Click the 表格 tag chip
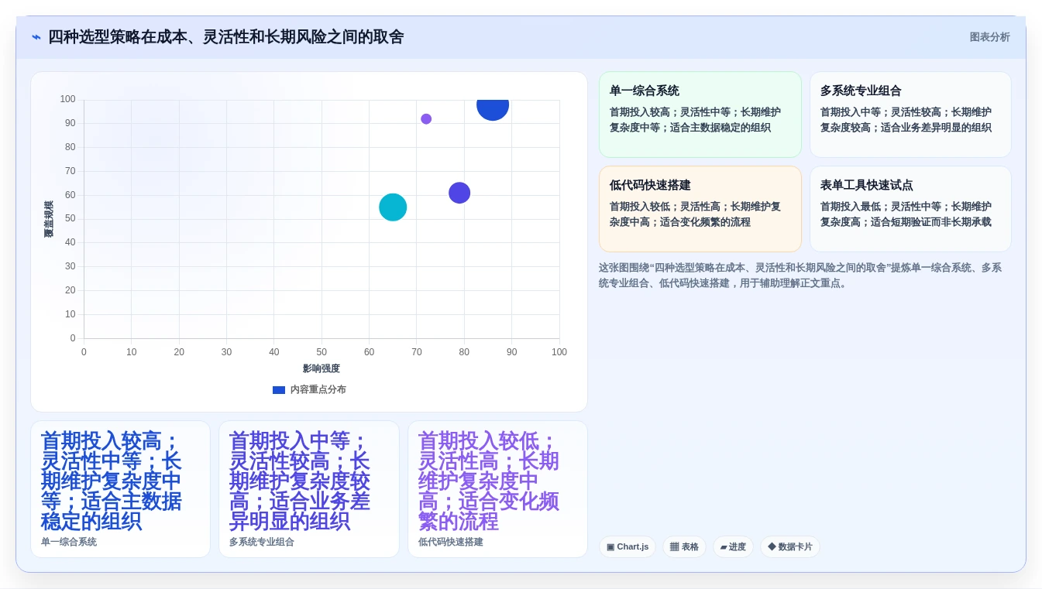1042x589 pixels. (x=684, y=547)
